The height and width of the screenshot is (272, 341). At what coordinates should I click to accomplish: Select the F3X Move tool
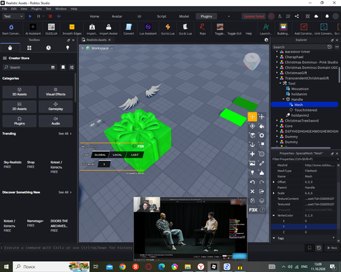[252, 117]
